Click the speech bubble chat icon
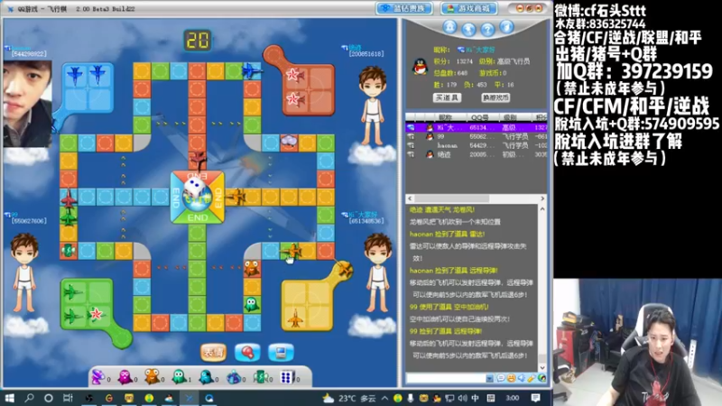The image size is (722, 406). 501,378
